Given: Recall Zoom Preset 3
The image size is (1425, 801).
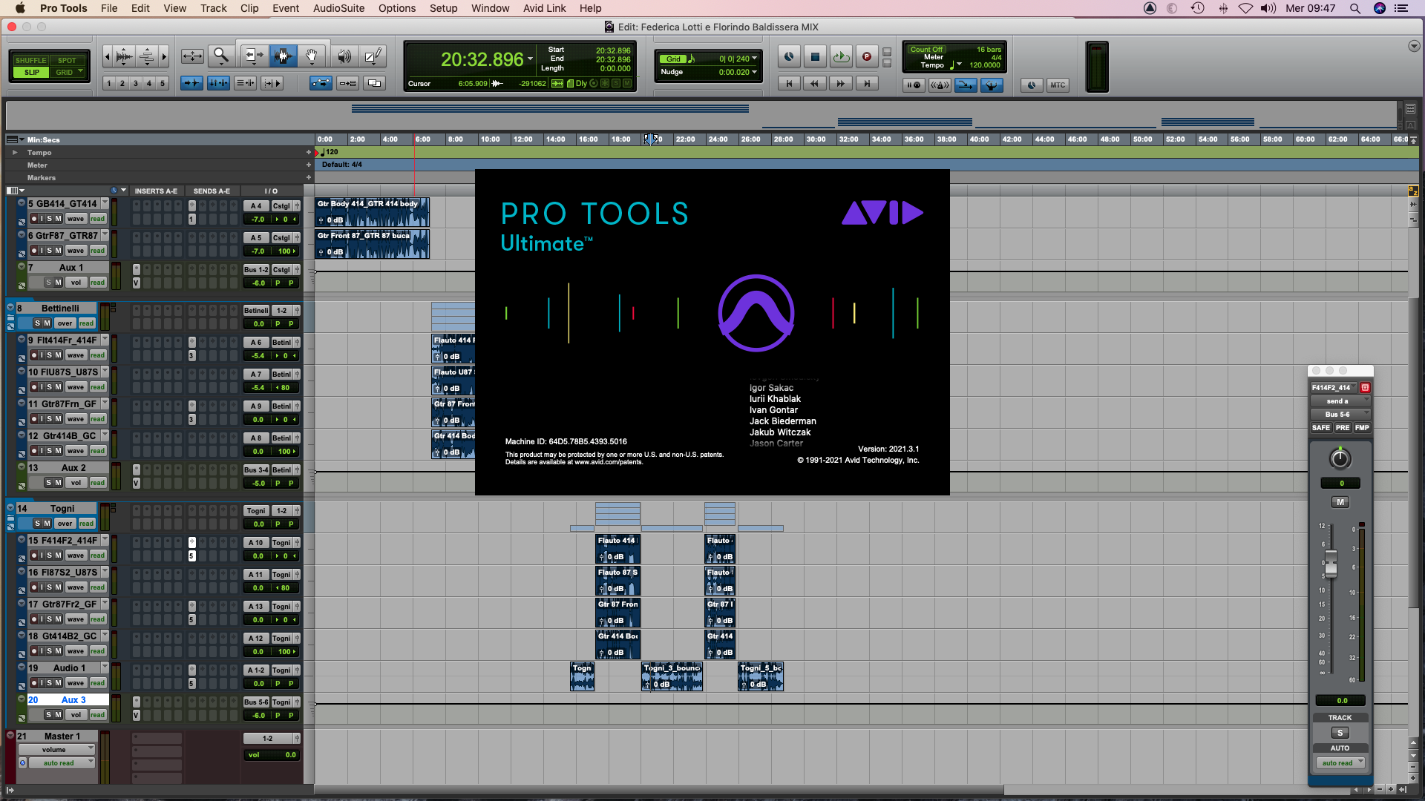Looking at the screenshot, I should click(136, 83).
